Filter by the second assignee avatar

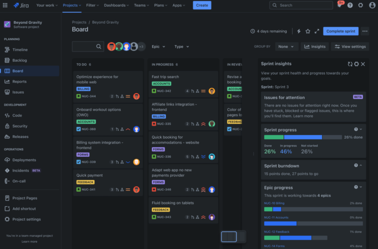119,47
